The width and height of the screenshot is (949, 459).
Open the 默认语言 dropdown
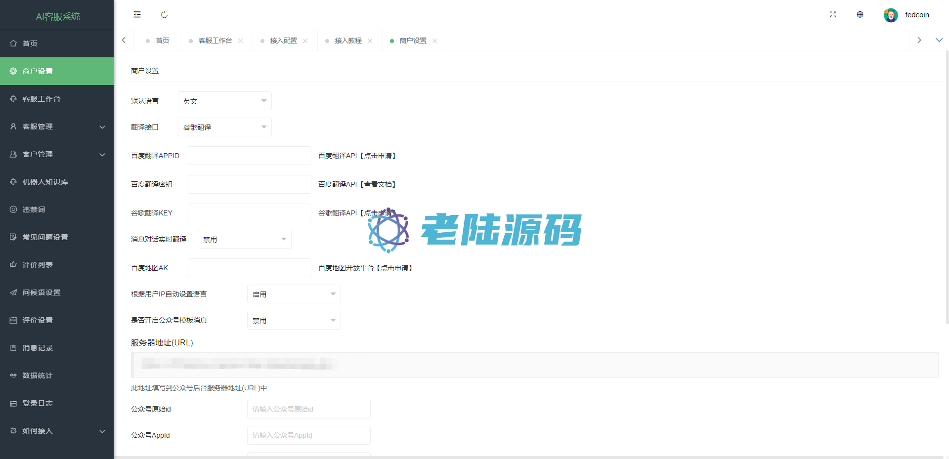pyautogui.click(x=224, y=101)
